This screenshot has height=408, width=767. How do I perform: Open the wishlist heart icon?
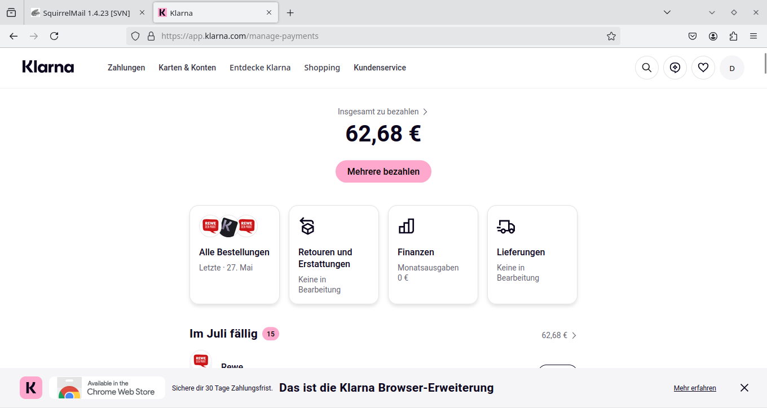703,68
